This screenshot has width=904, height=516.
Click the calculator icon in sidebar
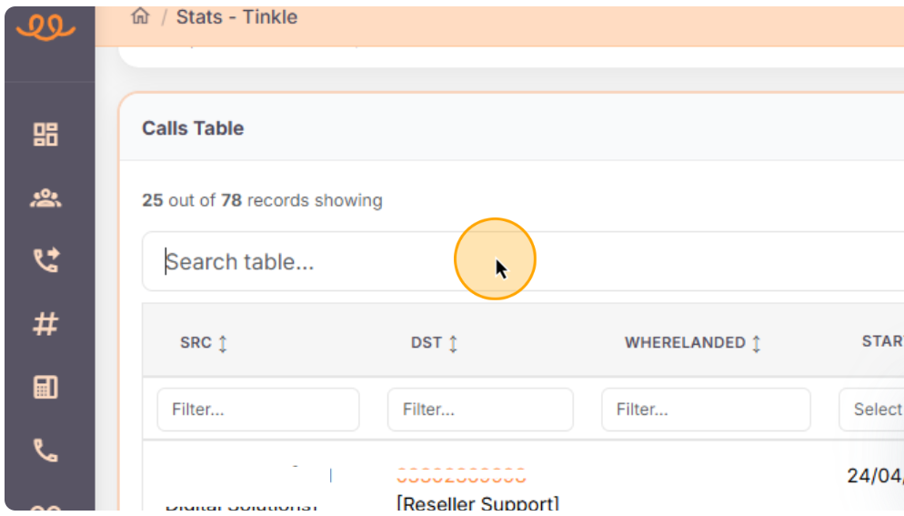click(x=45, y=387)
